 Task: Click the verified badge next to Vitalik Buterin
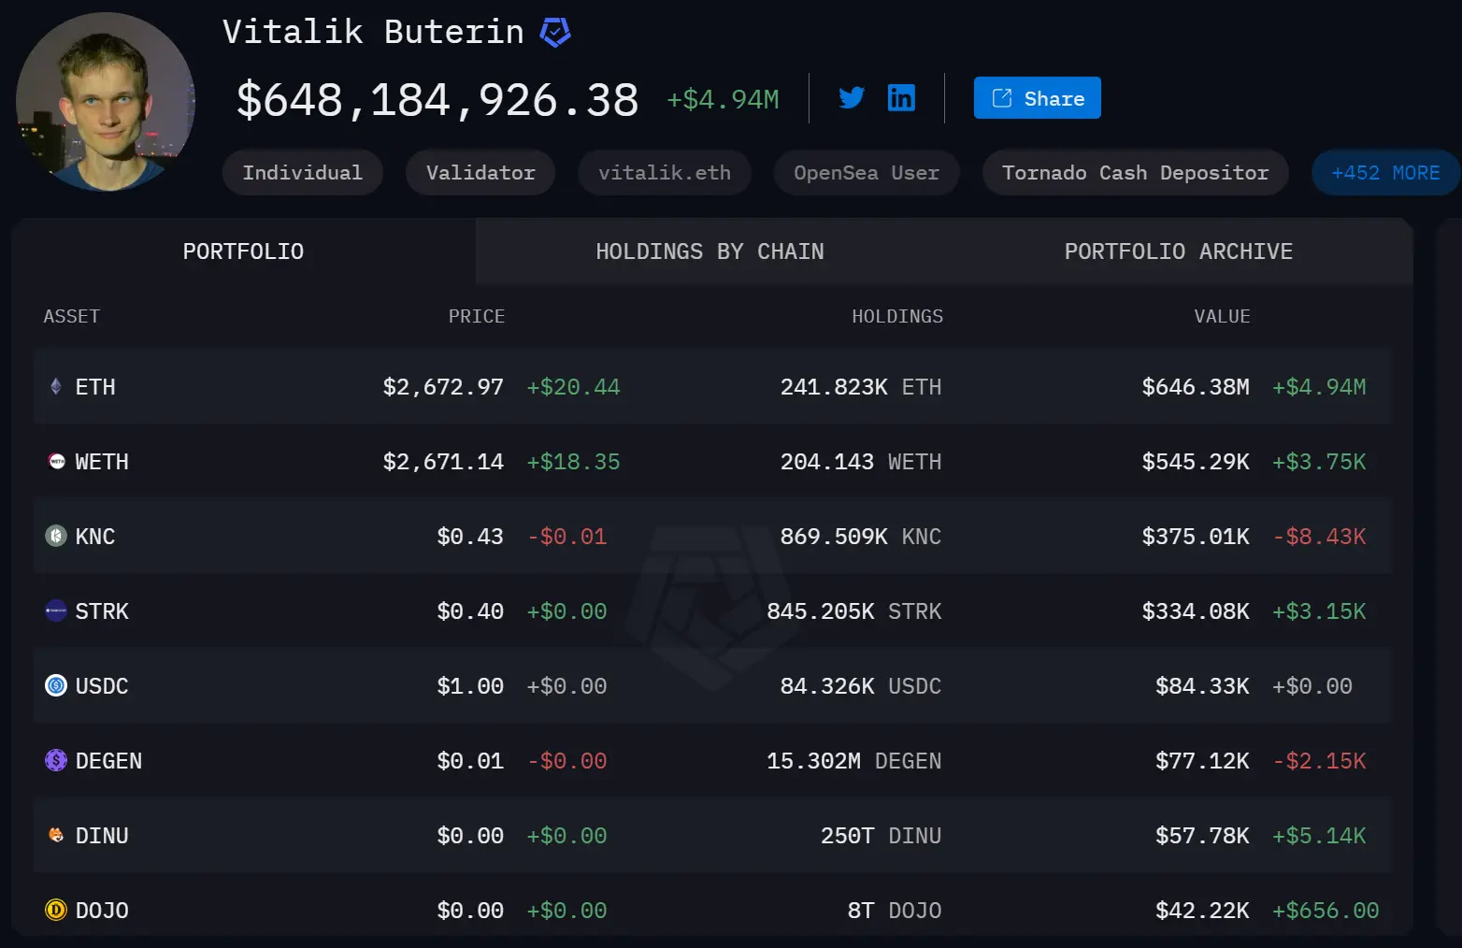click(x=555, y=33)
